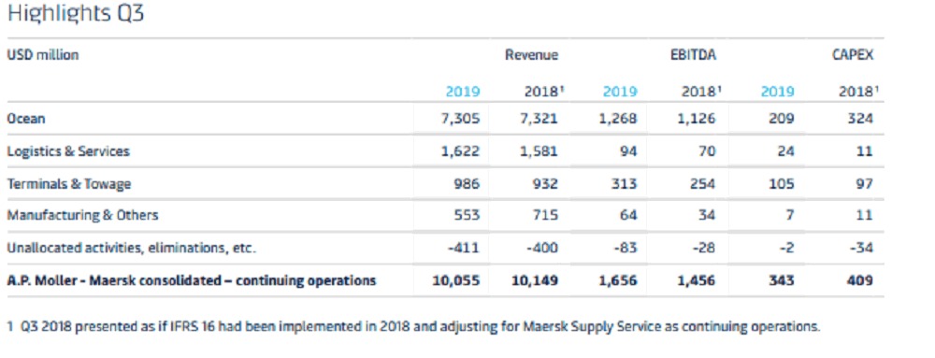935x358 pixels.
Task: Select the EBITDA column header
Action: pyautogui.click(x=692, y=55)
